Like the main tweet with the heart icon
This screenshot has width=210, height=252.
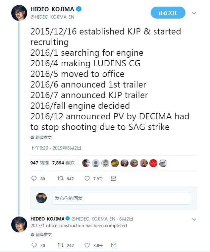pos(87,179)
